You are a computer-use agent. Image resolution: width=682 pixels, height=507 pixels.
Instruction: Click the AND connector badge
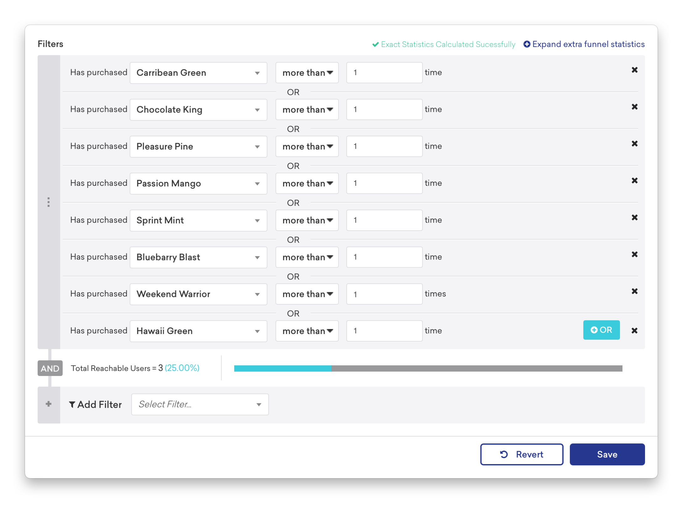tap(50, 368)
